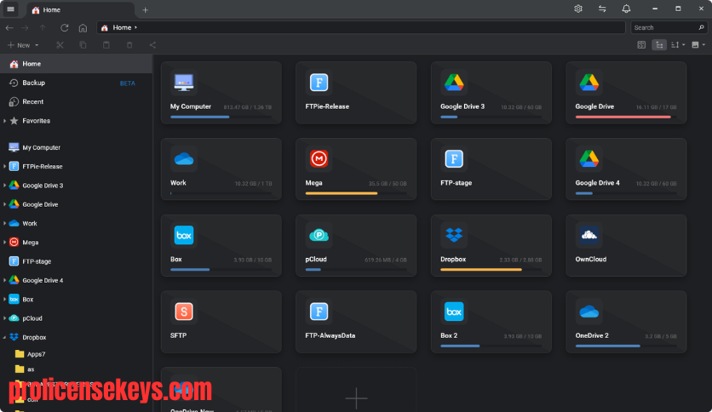Open the Work OneDrive card icon

(183, 159)
